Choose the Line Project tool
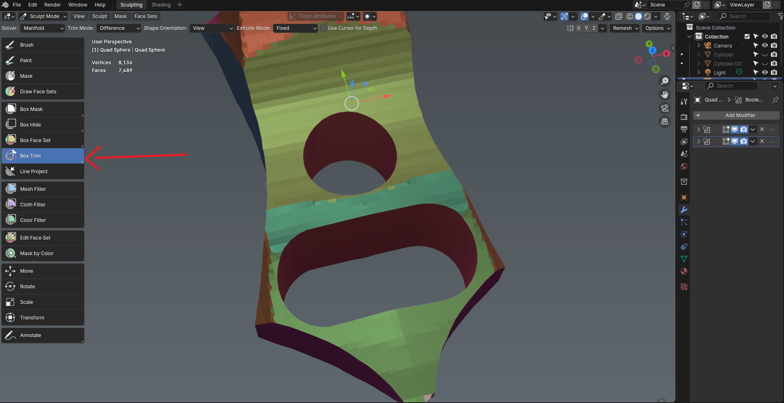The width and height of the screenshot is (784, 403). [x=43, y=172]
